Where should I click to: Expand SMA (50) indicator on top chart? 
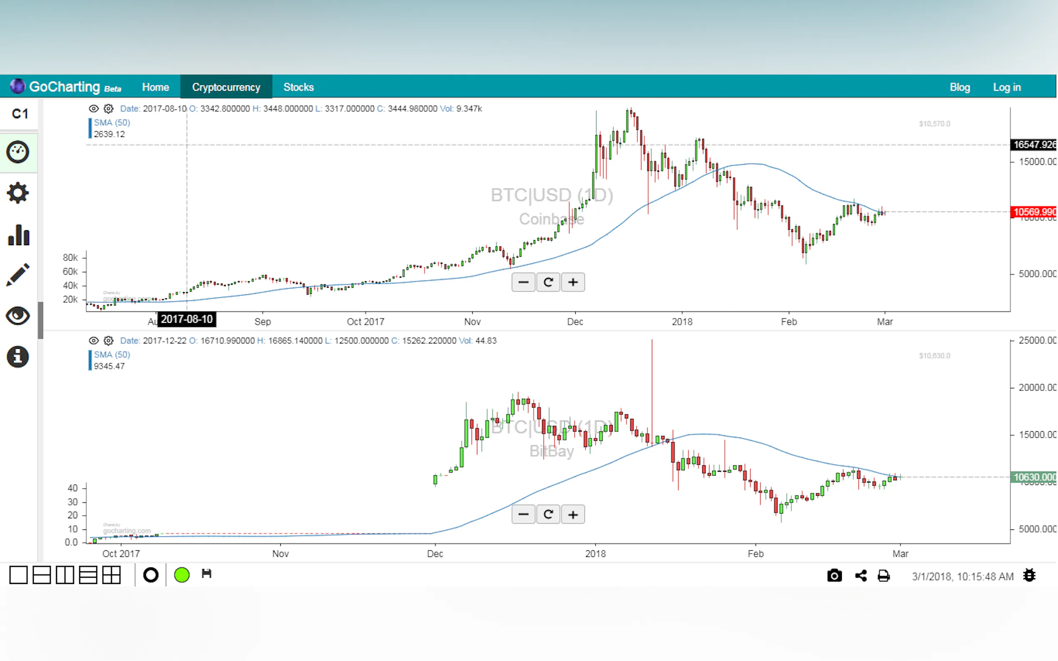click(112, 123)
